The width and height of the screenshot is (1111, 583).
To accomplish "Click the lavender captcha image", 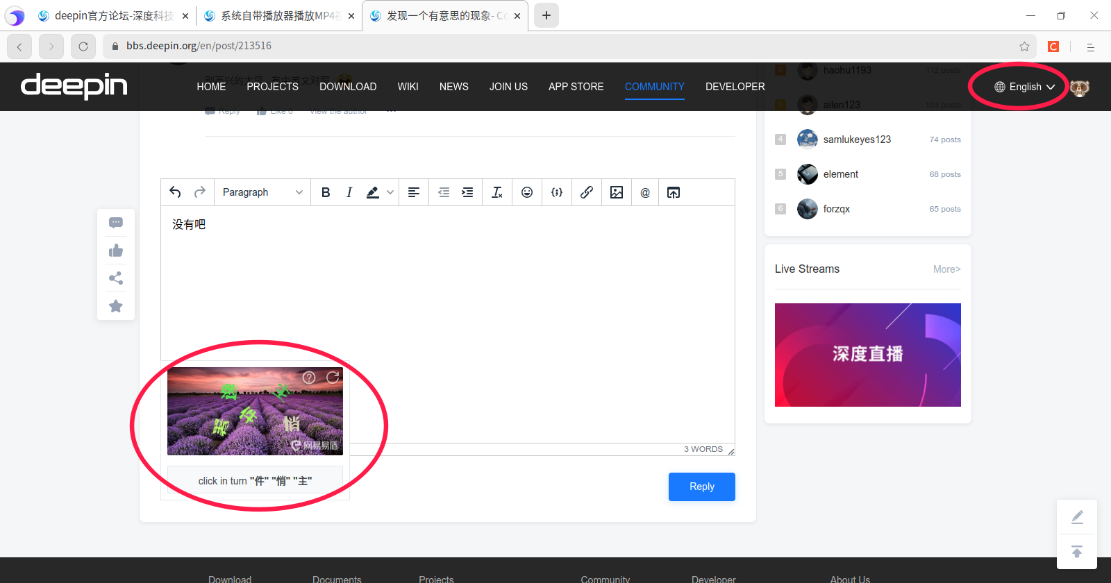I will click(255, 412).
